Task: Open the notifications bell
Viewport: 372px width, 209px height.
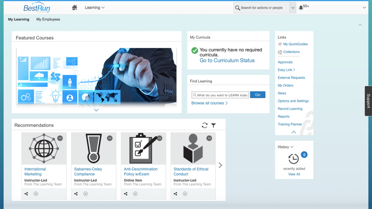Action: click(x=301, y=8)
